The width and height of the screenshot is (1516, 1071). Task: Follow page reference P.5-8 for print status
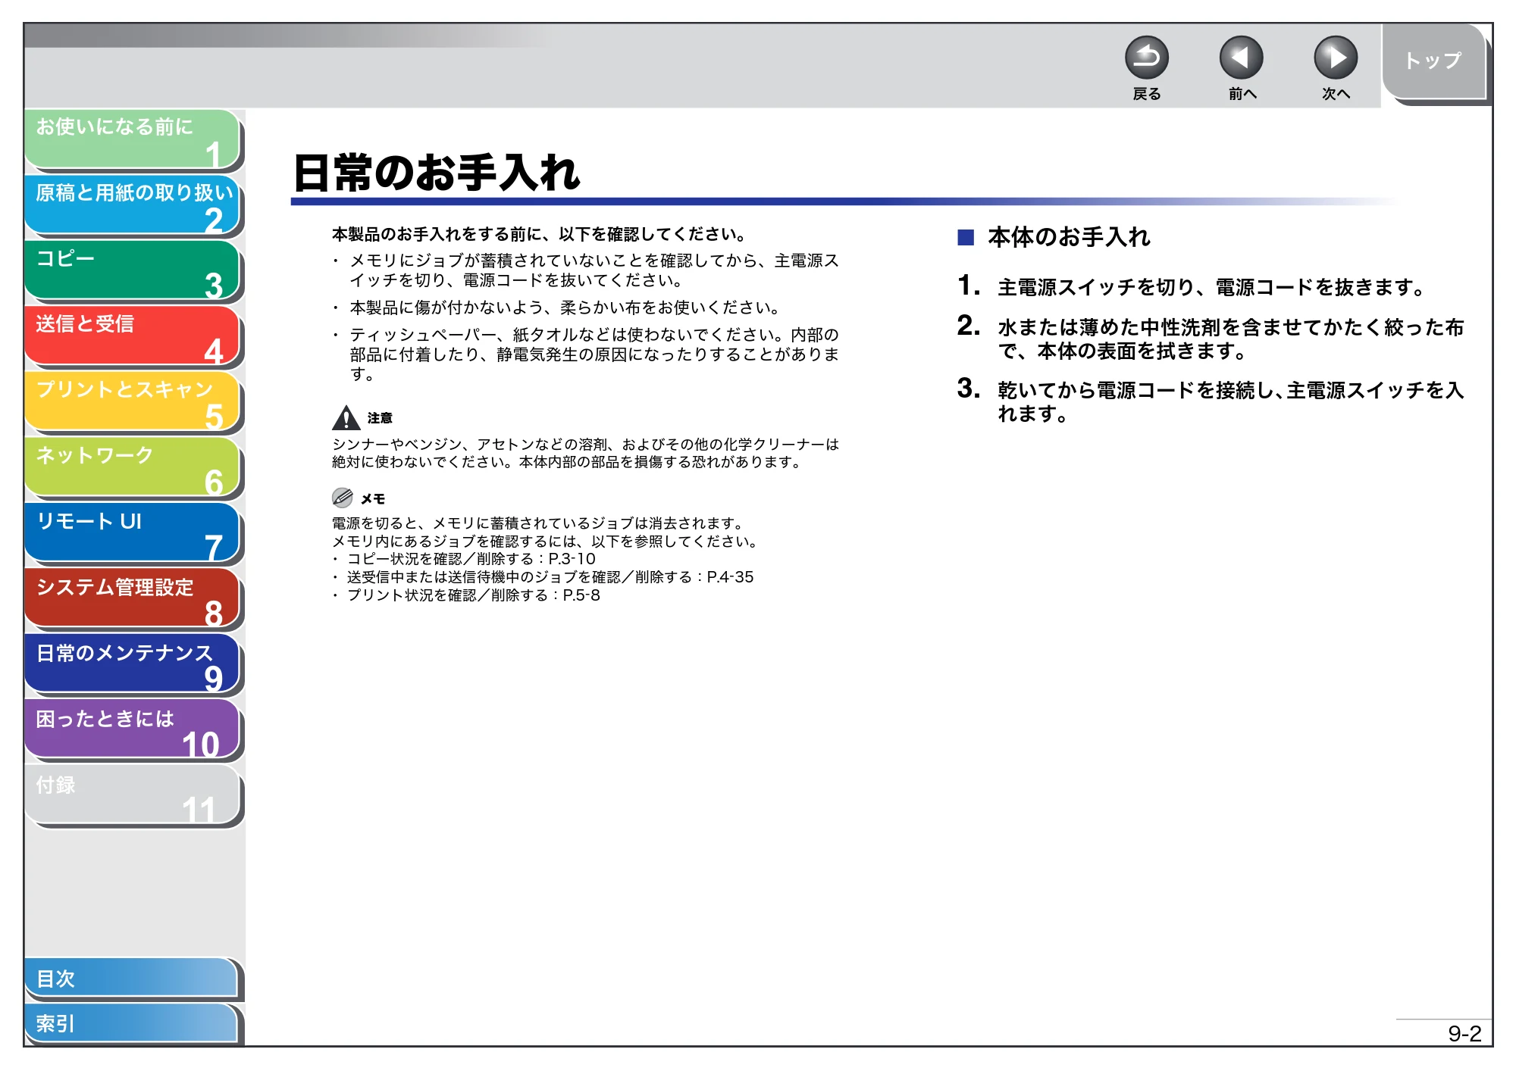coord(581,595)
